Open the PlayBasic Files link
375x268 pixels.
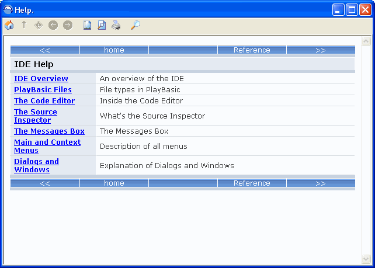point(43,90)
